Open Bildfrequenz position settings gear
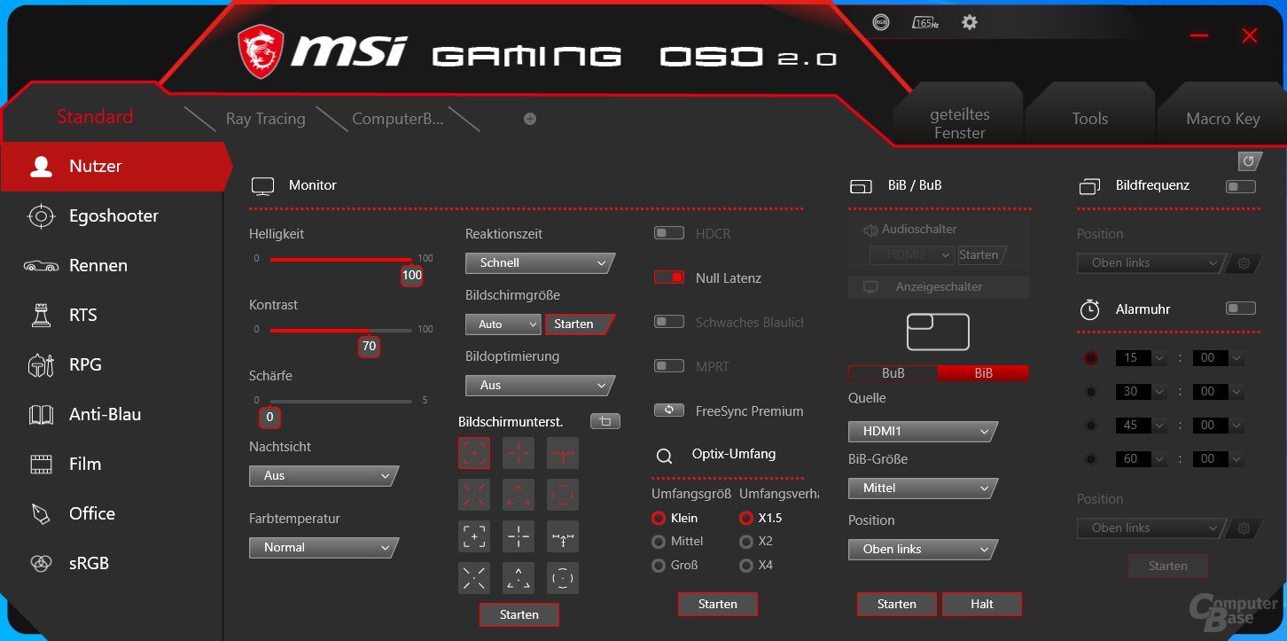The width and height of the screenshot is (1287, 641). 1244,263
